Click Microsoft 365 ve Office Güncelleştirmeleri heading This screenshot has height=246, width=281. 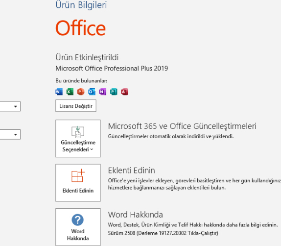pos(182,126)
